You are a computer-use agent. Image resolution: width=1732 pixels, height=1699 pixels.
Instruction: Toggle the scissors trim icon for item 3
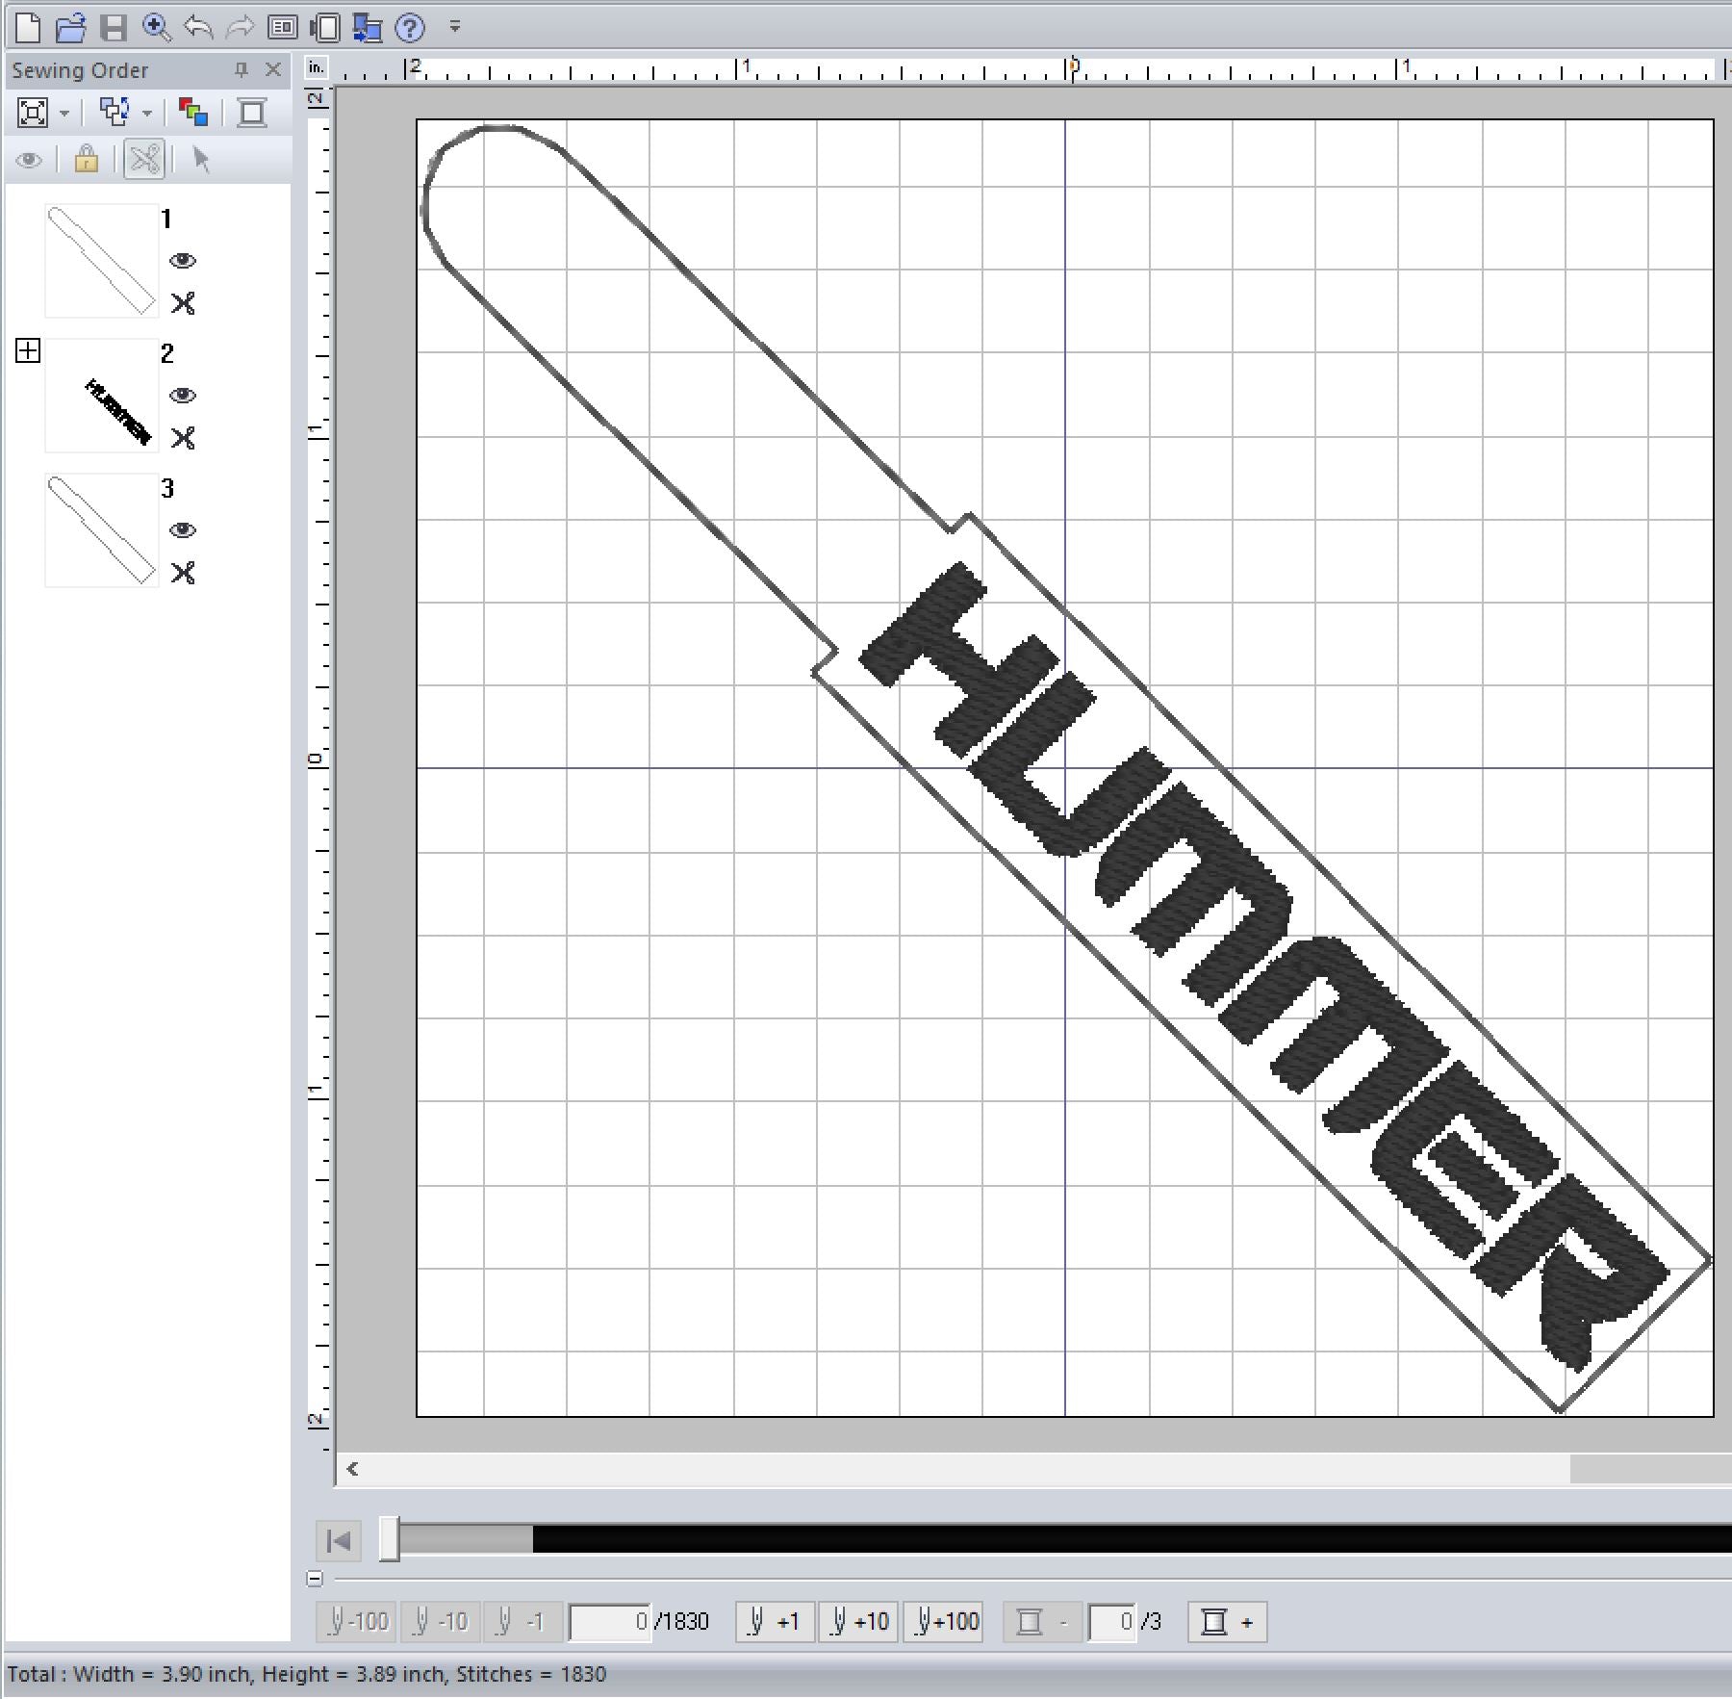point(183,573)
